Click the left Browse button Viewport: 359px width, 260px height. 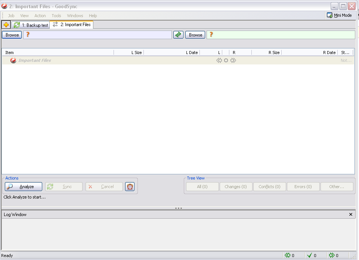pos(12,35)
